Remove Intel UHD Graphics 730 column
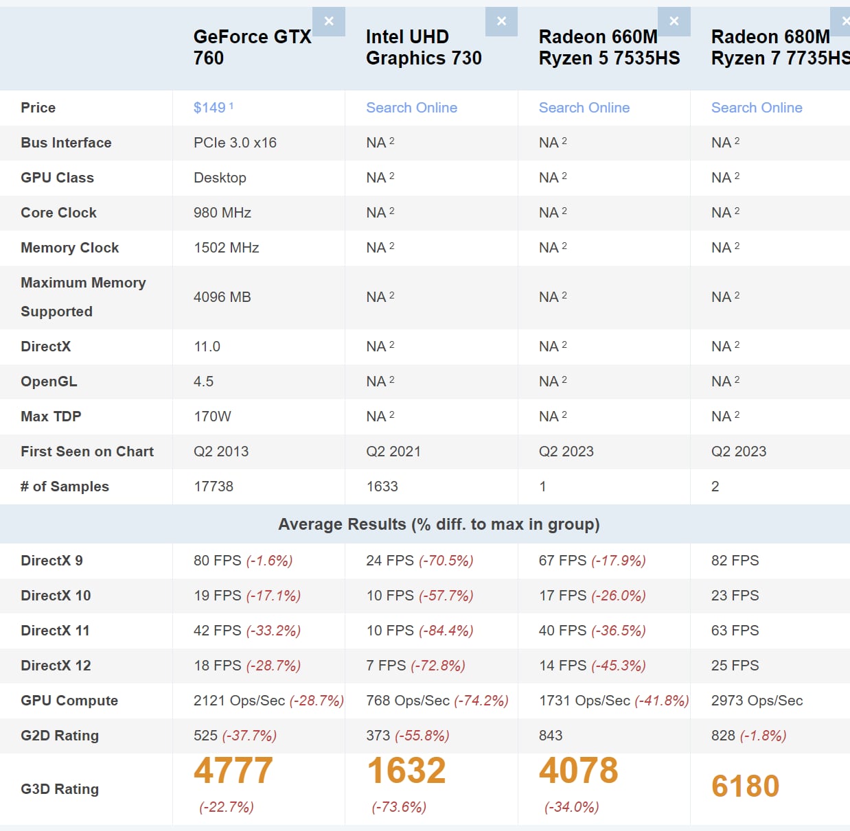 pyautogui.click(x=501, y=21)
